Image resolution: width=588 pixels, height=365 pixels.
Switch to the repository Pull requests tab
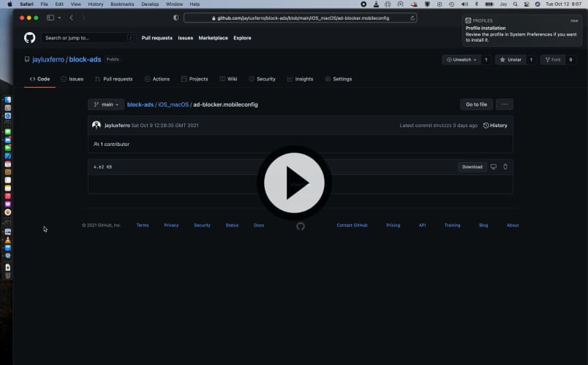point(113,79)
